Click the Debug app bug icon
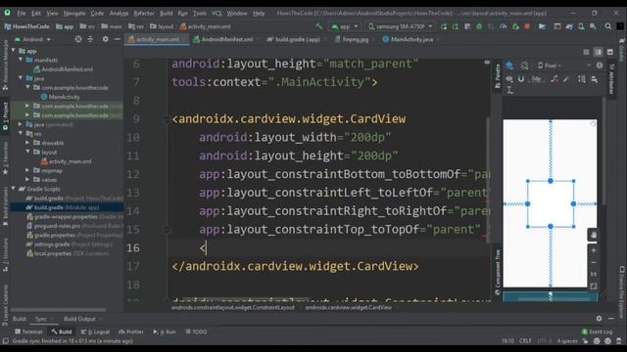627x352 pixels. click(479, 26)
